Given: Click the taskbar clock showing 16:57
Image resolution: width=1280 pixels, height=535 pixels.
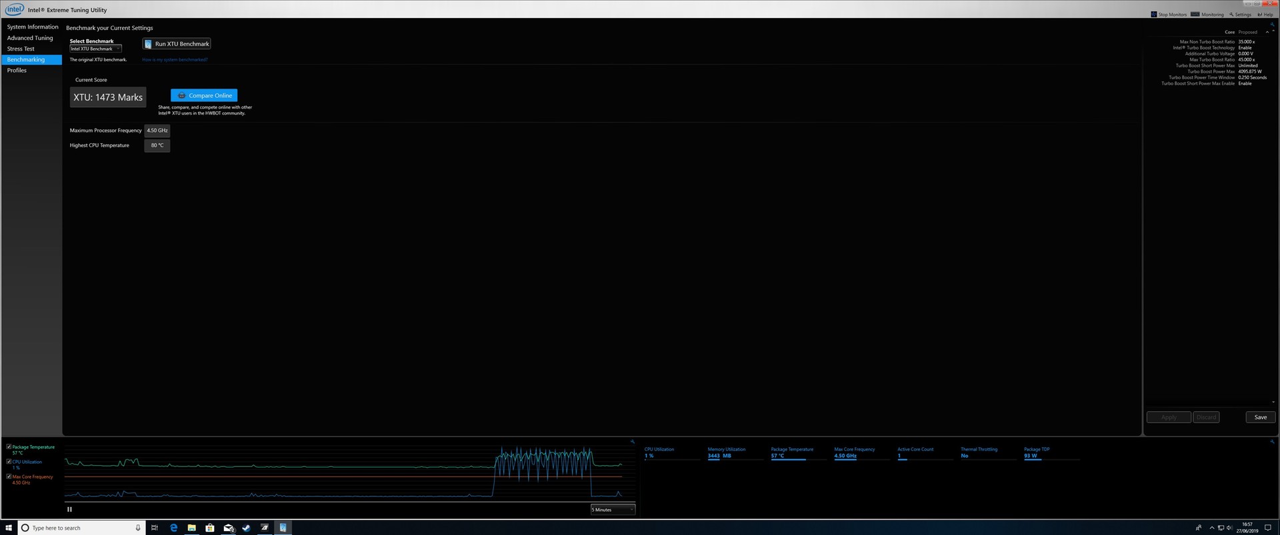Looking at the screenshot, I should click(1247, 528).
